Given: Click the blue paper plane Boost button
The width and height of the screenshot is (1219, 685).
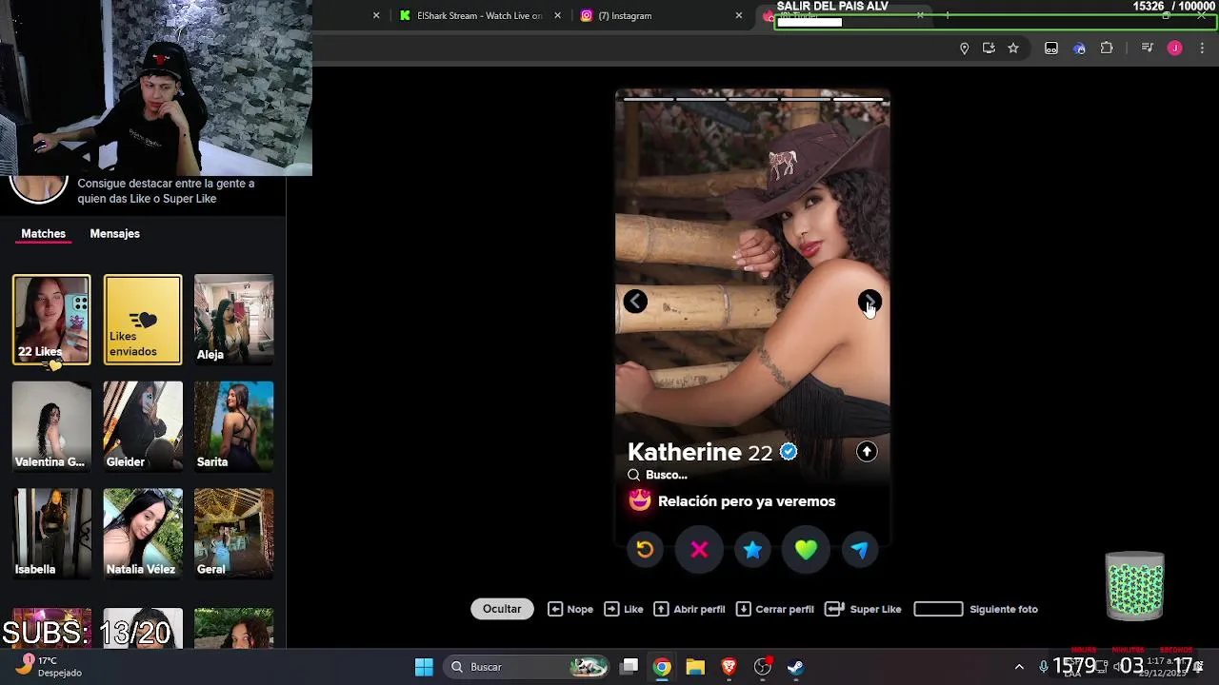Looking at the screenshot, I should (x=860, y=549).
